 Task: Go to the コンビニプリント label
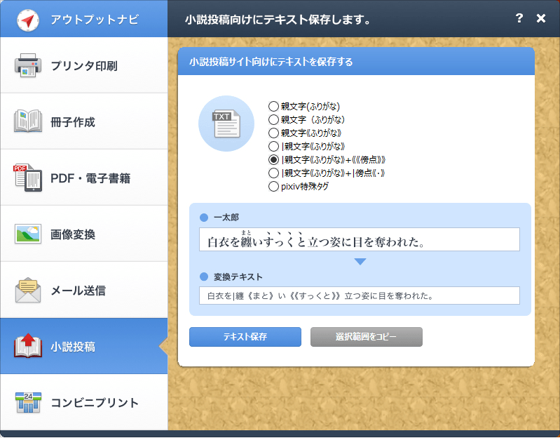point(95,403)
